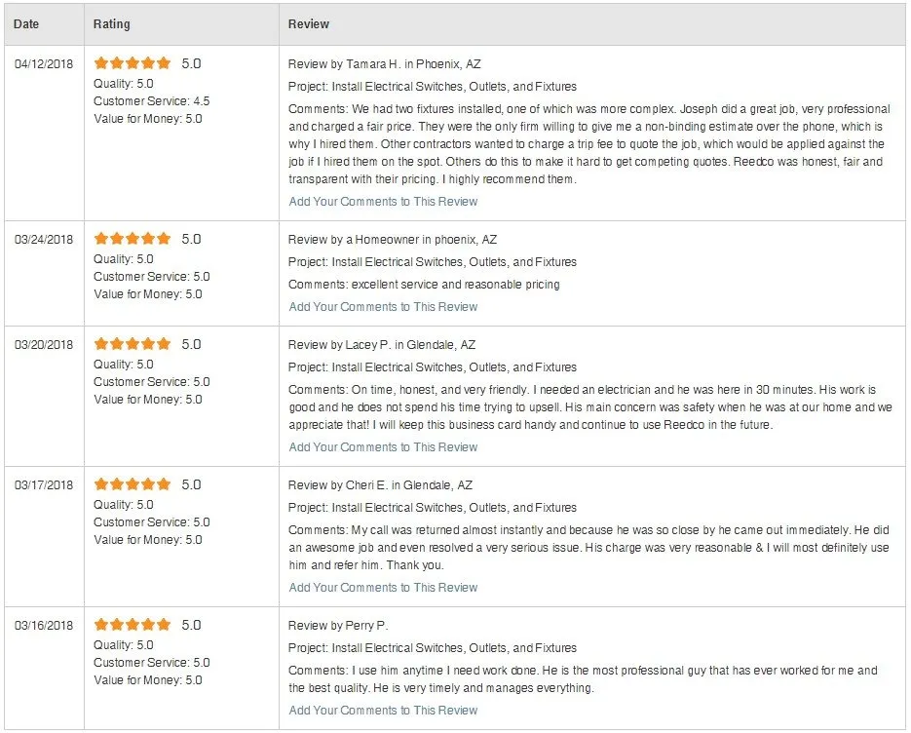This screenshot has width=911, height=733.
Task: Click star rating icons for 03/17/2018 review
Action: [x=133, y=484]
